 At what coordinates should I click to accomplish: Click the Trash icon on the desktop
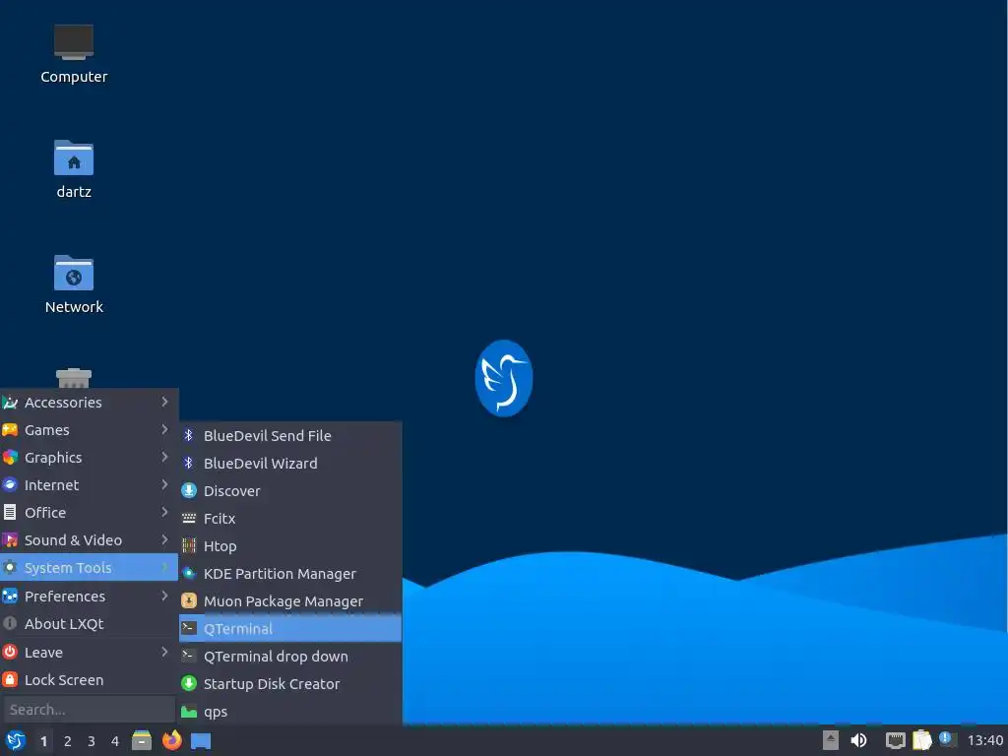(x=73, y=378)
